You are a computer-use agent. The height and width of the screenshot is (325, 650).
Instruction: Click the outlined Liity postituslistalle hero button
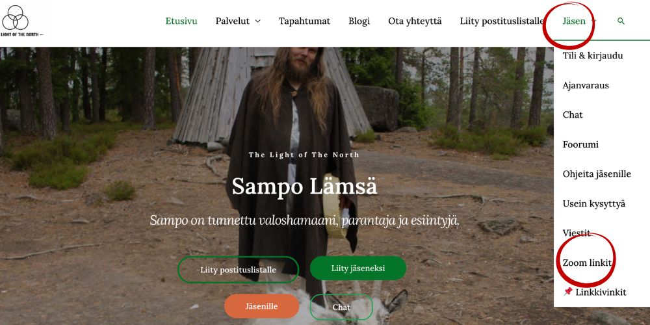click(x=239, y=270)
